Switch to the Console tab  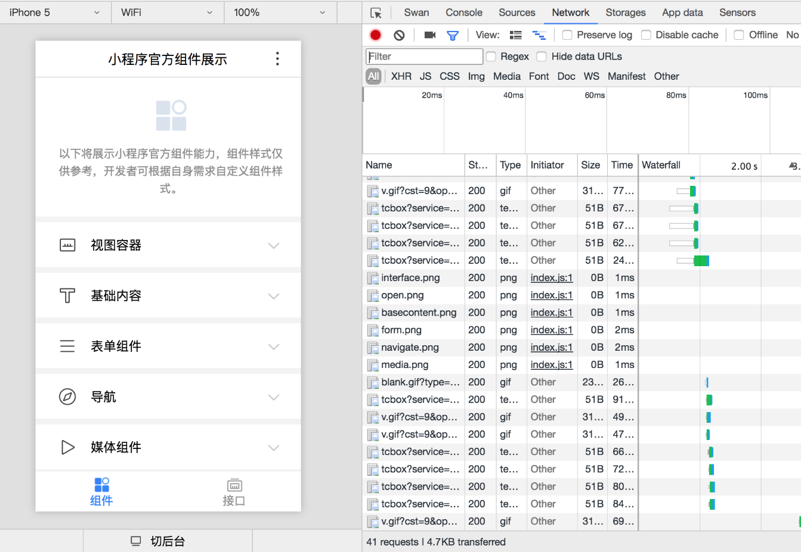(463, 12)
